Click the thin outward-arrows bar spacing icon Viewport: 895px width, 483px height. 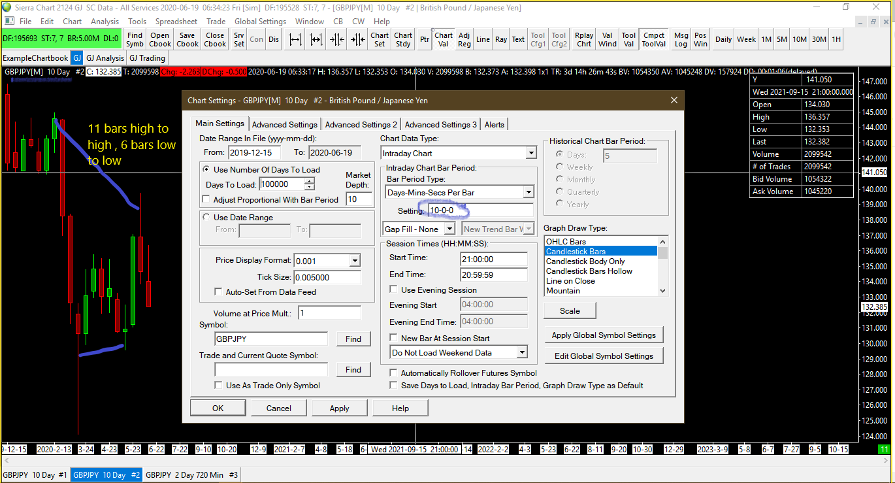tap(295, 39)
